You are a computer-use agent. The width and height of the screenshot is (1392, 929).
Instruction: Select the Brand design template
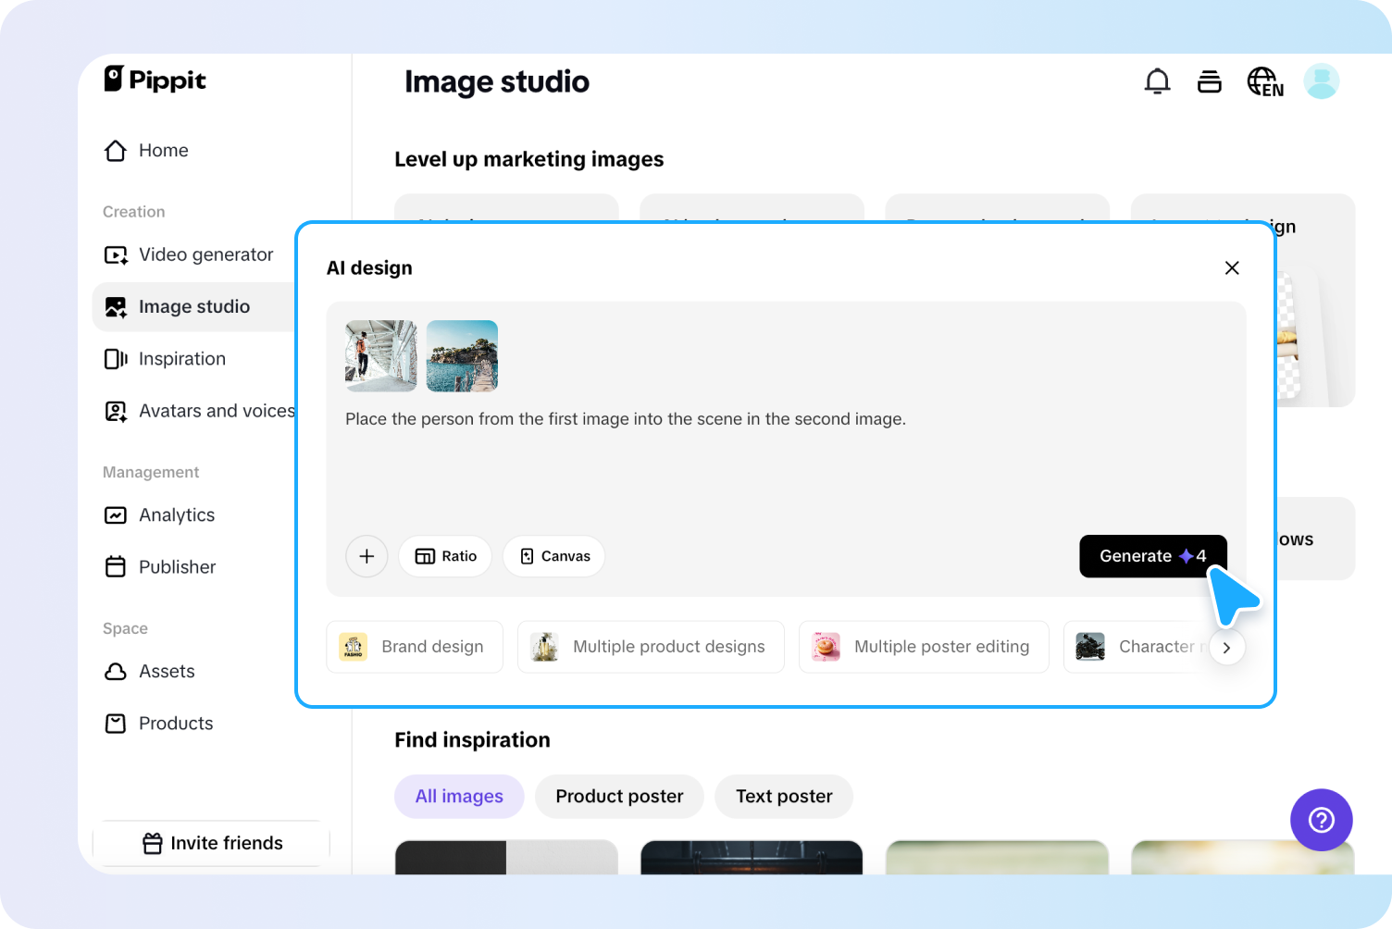(414, 647)
